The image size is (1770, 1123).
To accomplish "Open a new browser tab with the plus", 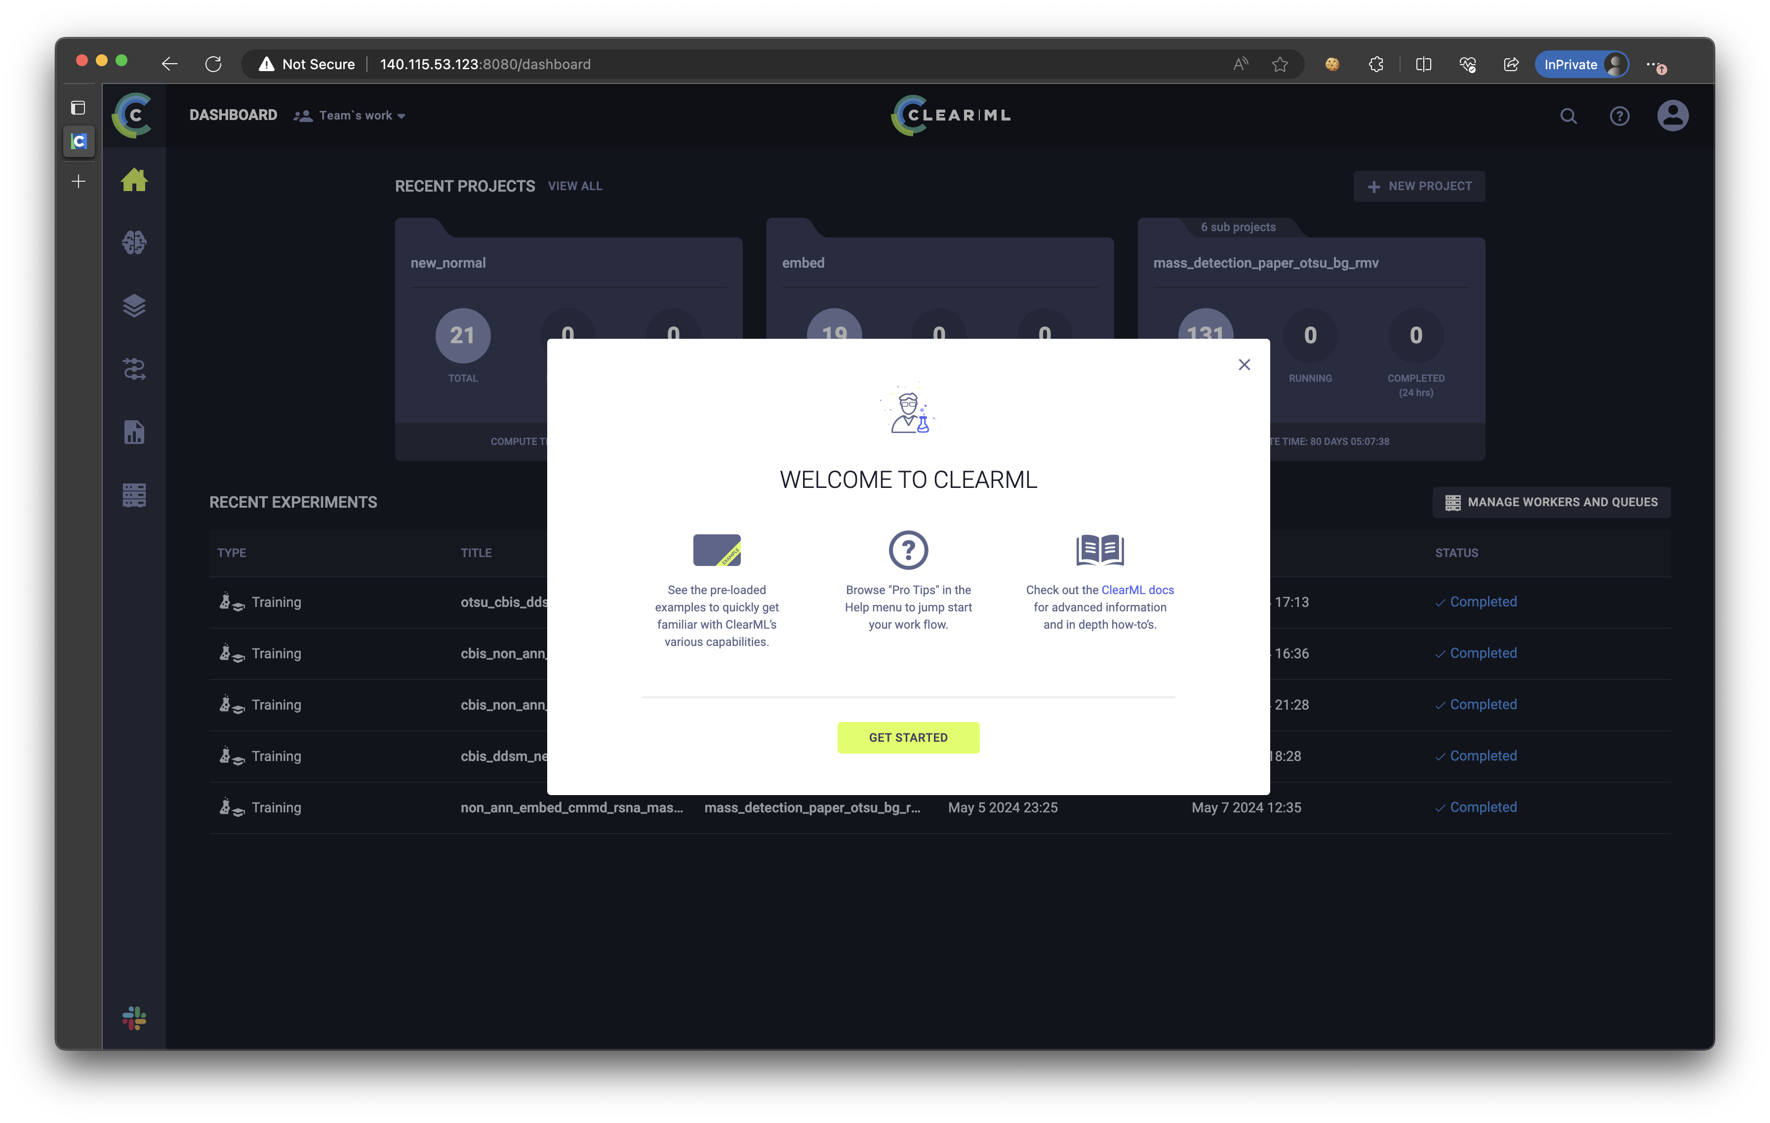I will 79,181.
